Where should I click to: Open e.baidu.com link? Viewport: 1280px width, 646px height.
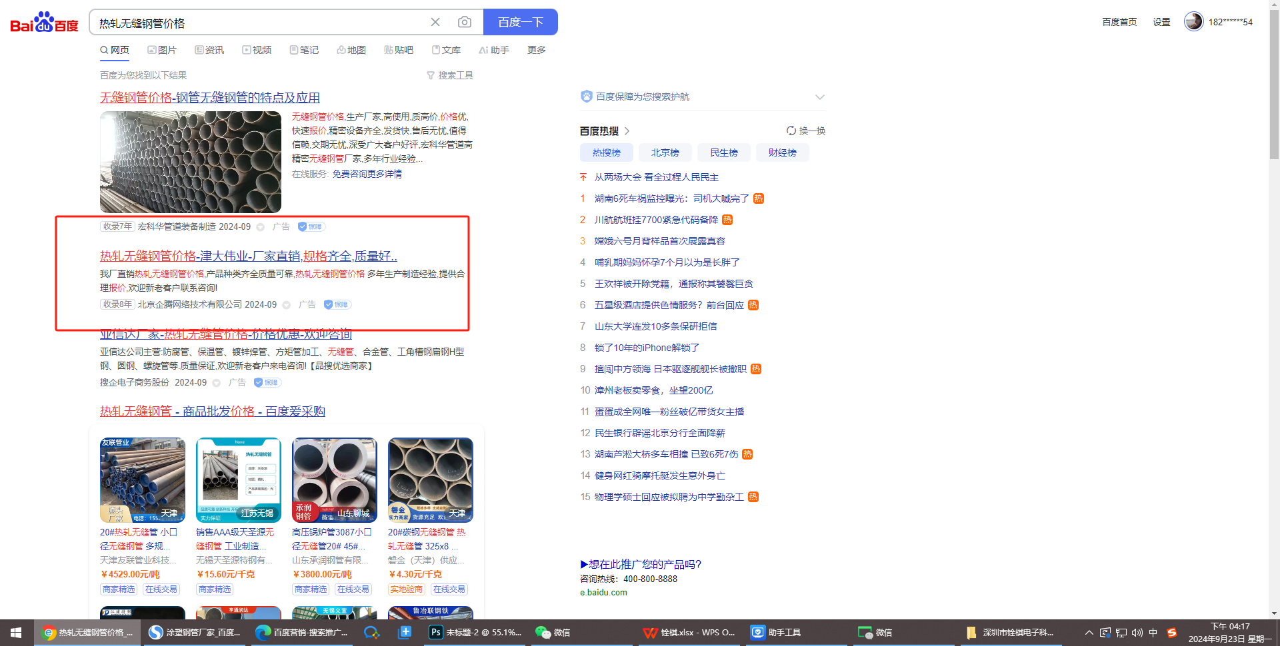[x=603, y=592]
